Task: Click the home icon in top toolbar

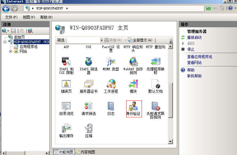Action: click(x=222, y=8)
